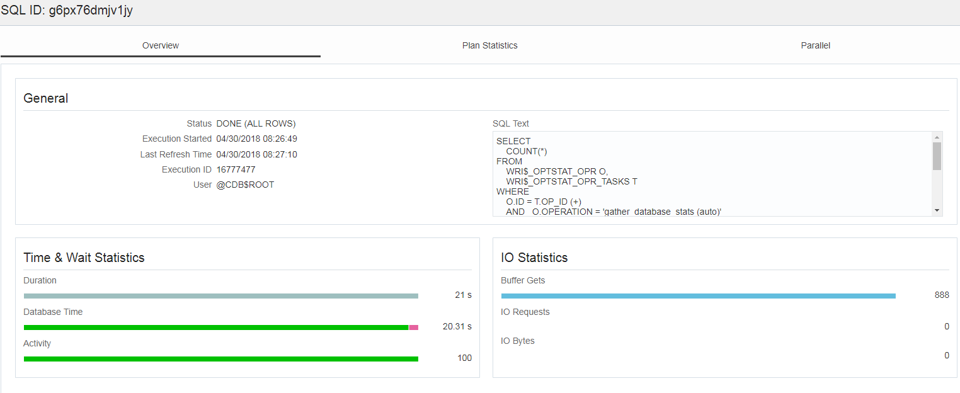Click the Activity bar
The image size is (960, 393).
(220, 359)
